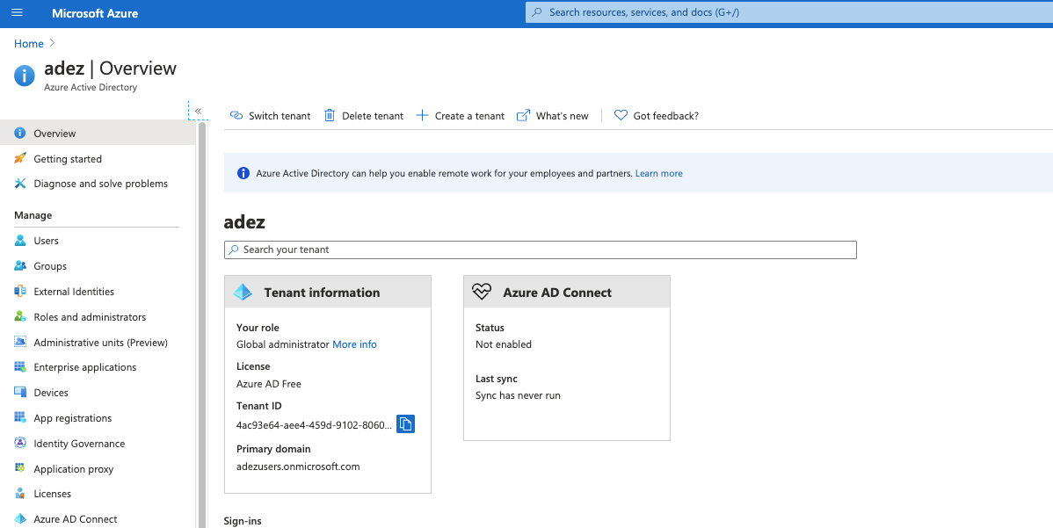1053x528 pixels.
Task: Click the Delete tenant trash icon
Action: (329, 115)
